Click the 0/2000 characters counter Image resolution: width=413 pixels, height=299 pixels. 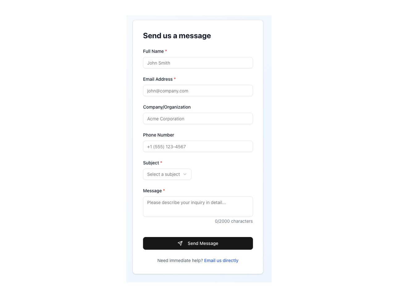click(x=234, y=221)
